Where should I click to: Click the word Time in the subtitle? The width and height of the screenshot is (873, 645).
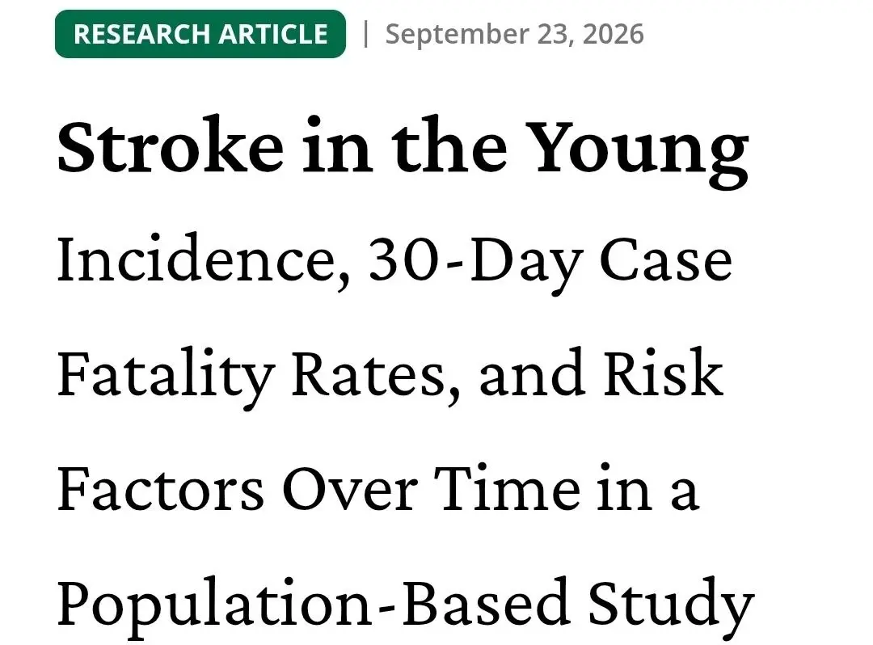click(x=507, y=487)
